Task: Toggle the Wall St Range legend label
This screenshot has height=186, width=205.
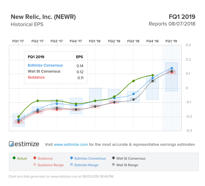Action: point(127,165)
